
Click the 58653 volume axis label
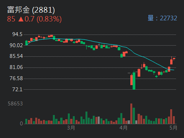coord(15,103)
